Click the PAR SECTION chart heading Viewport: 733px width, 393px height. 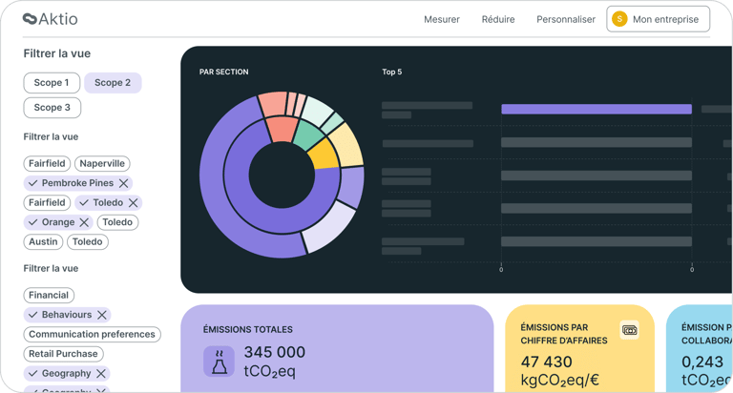(x=224, y=72)
